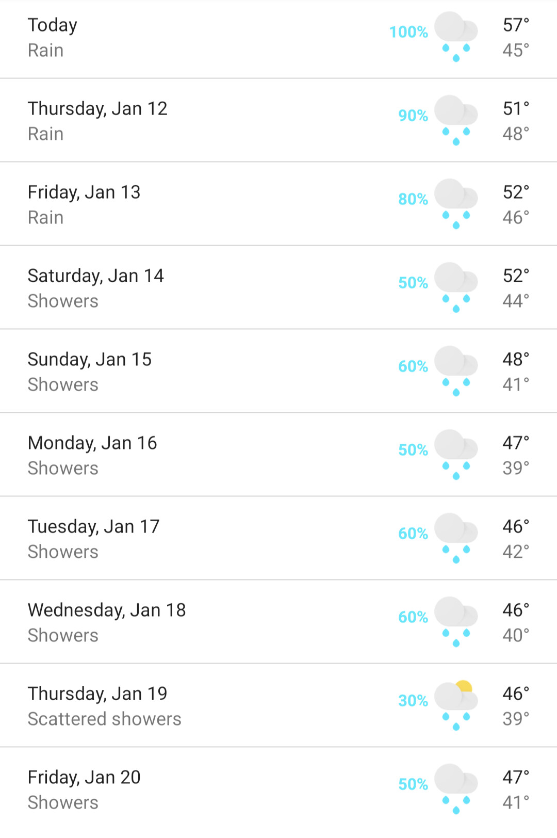This screenshot has height=838, width=557.
Task: Click the Friday, Jan 20 showers icon
Action: click(x=456, y=789)
